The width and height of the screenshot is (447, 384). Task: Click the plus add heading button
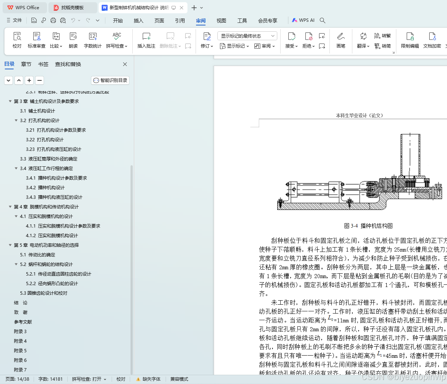pos(29,80)
